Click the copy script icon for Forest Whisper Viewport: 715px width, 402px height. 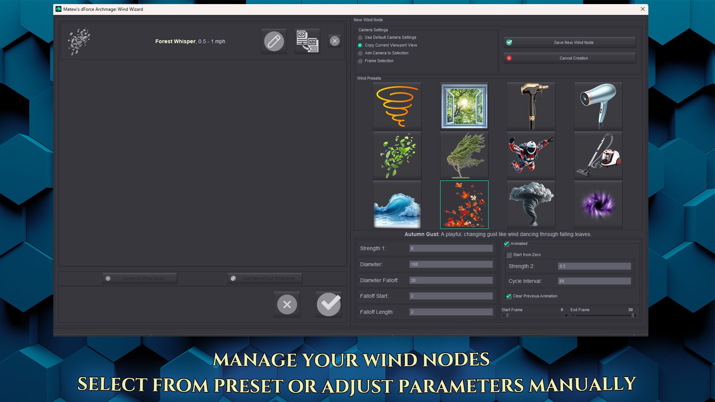307,41
